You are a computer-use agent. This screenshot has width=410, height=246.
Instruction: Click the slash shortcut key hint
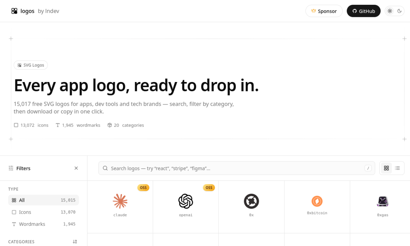click(368, 168)
